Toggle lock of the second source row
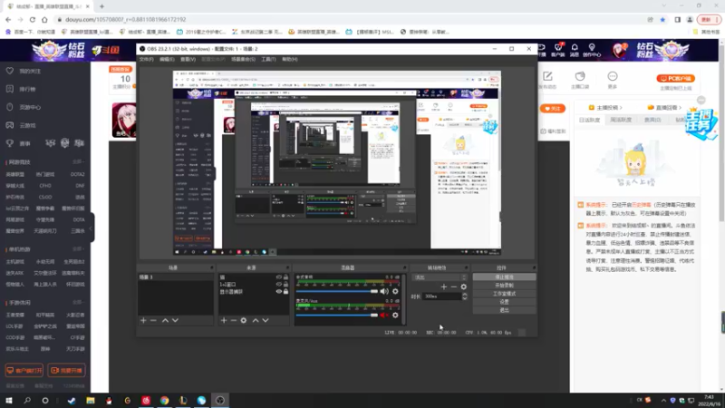Image resolution: width=725 pixels, height=408 pixels. 285,284
